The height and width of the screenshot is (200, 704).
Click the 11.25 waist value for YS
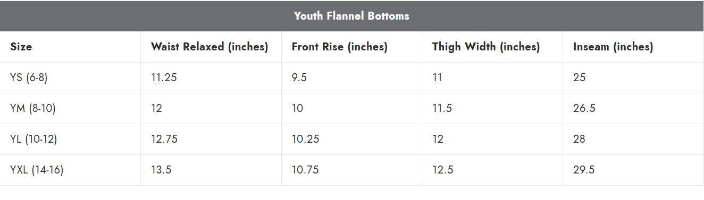pyautogui.click(x=164, y=77)
